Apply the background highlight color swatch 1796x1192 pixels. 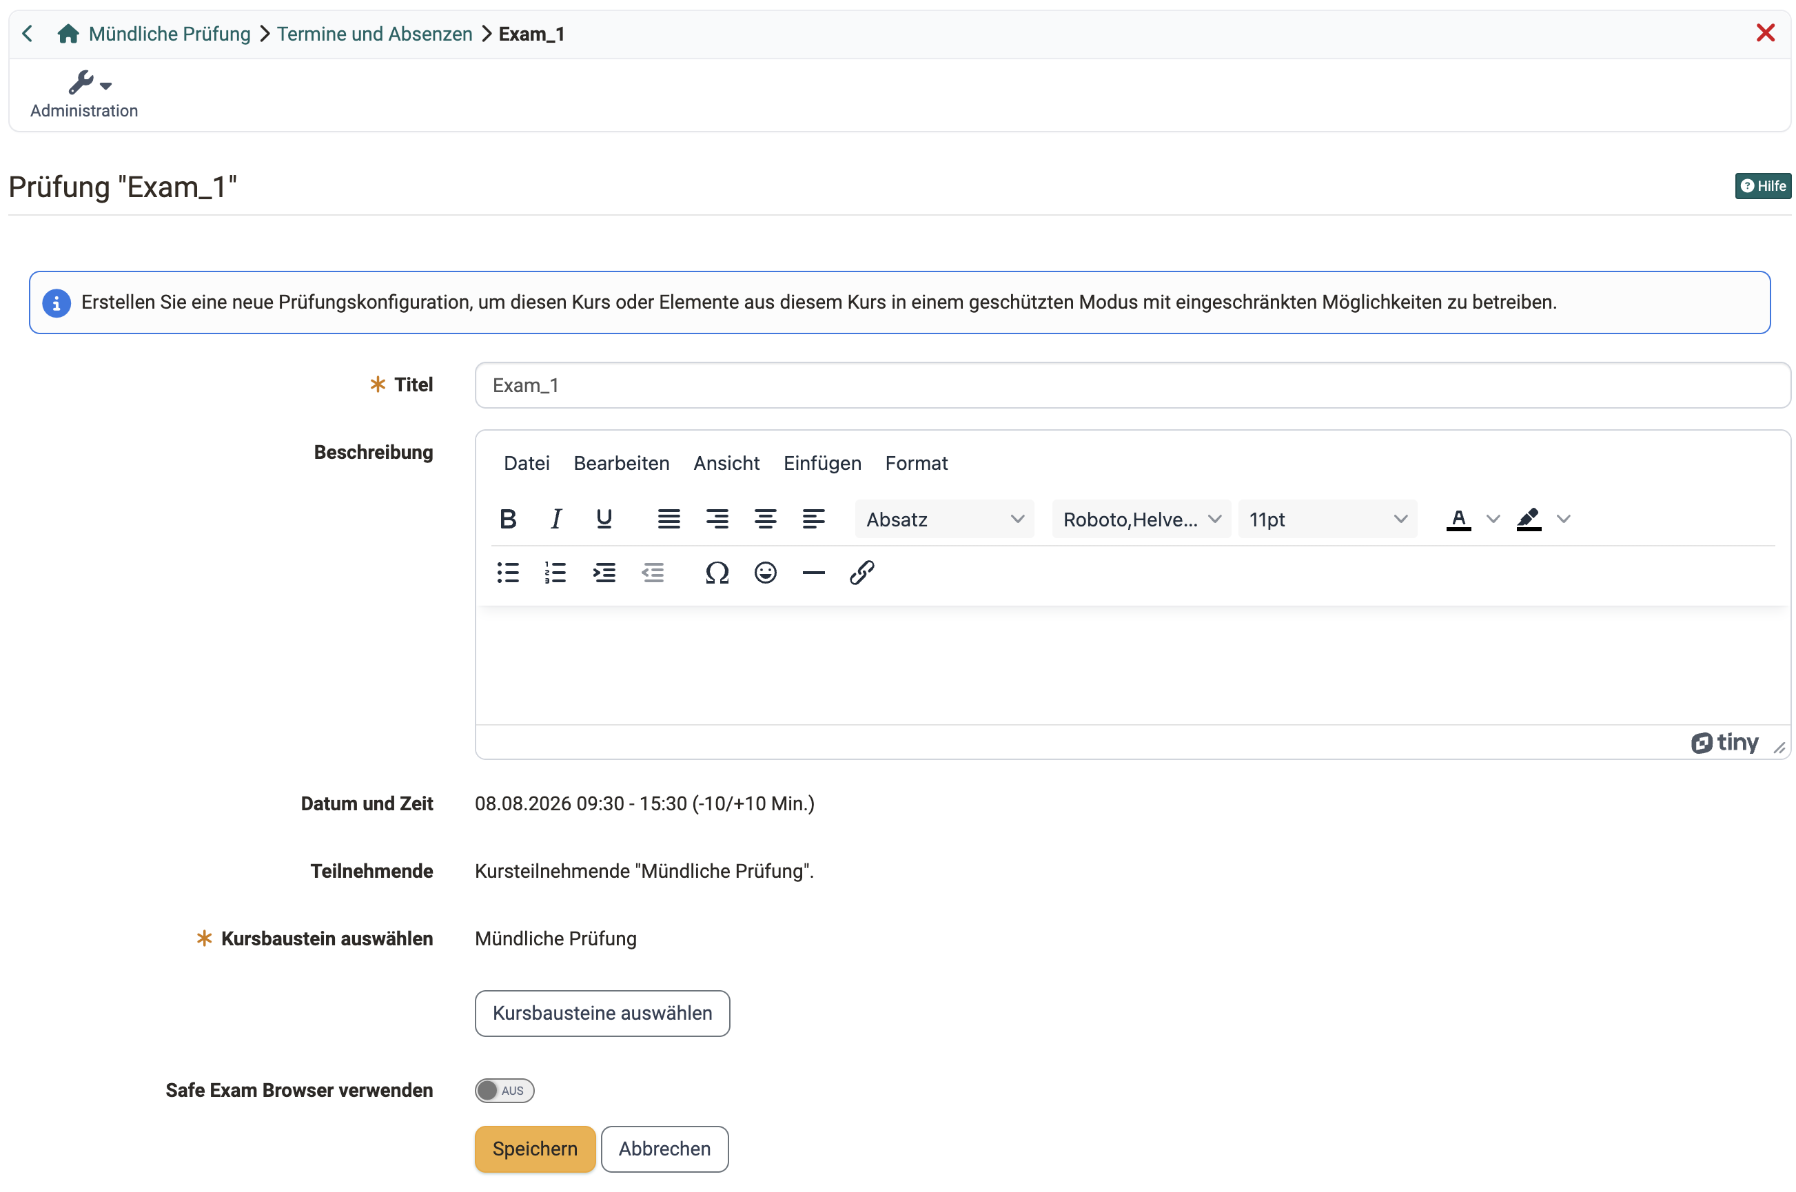(1529, 518)
